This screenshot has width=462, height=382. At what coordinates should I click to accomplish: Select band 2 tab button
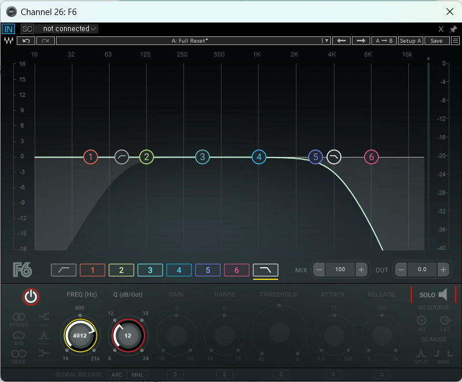121,270
